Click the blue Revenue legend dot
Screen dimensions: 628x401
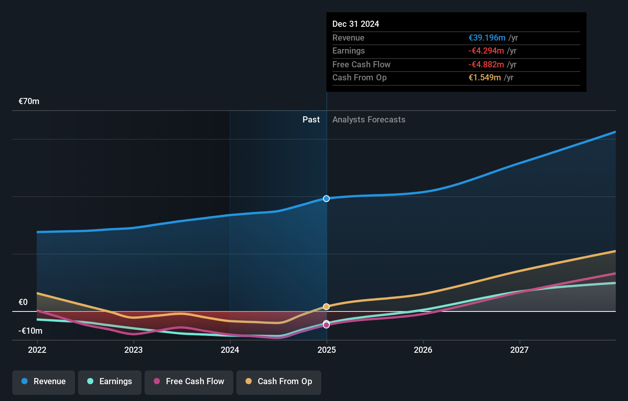pos(24,381)
